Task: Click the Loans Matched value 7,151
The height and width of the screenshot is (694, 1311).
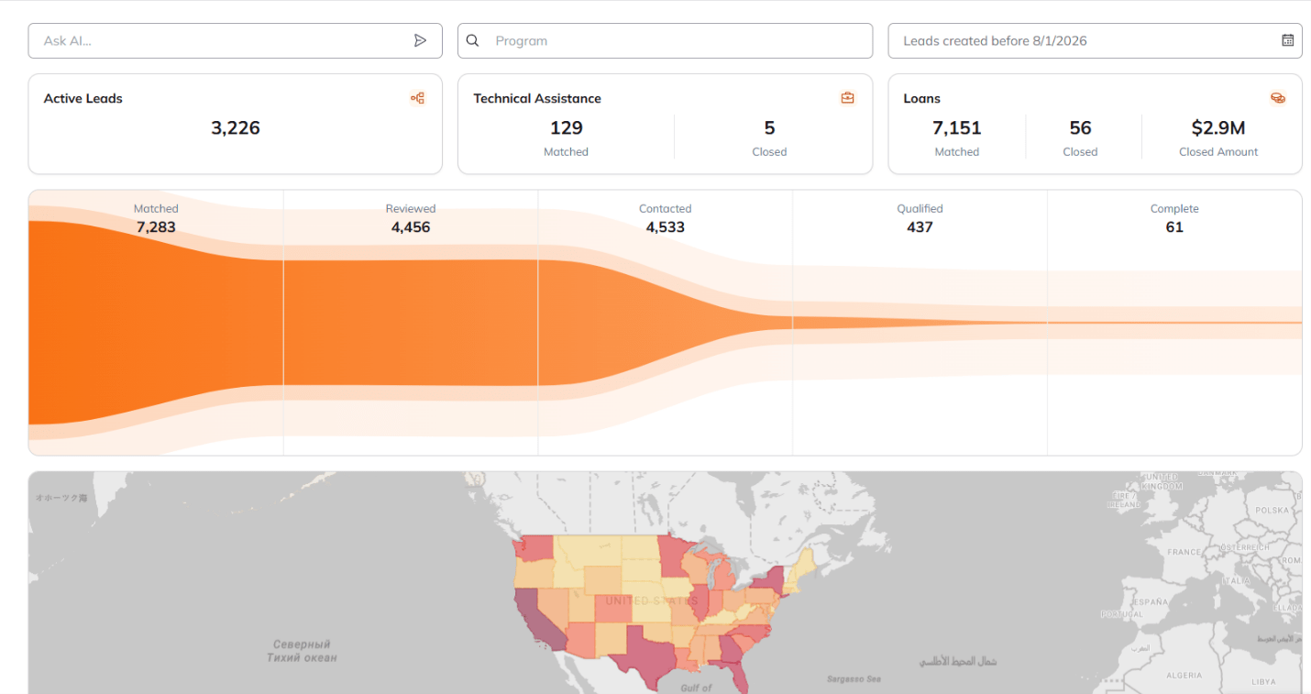Action: [x=957, y=128]
